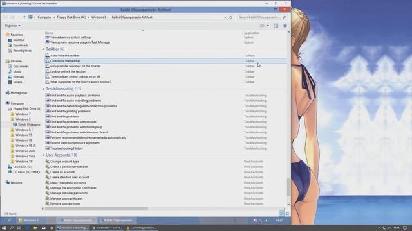Screen dimensions: 412x231
Task: Open the change view dropdown arrow
Action: (268, 26)
